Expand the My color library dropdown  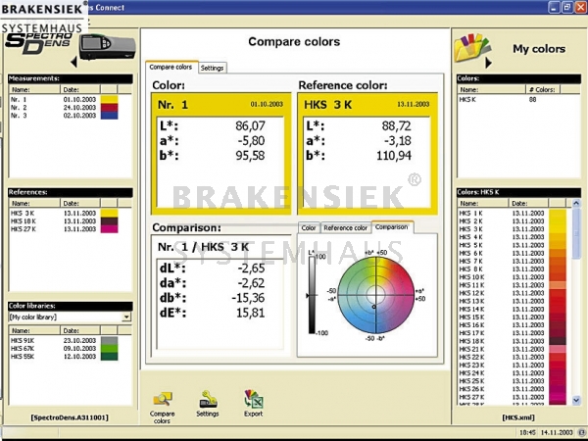point(126,318)
